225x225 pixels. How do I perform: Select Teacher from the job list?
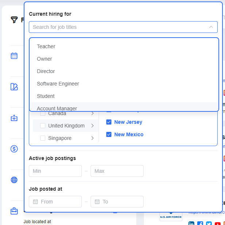[46, 46]
